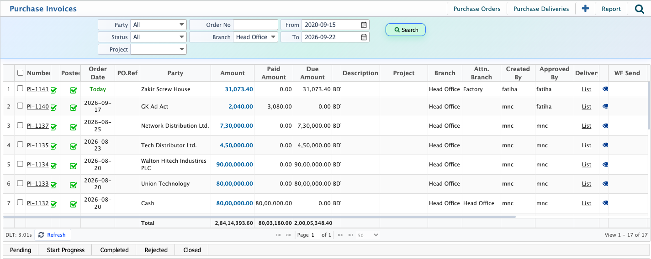651x259 pixels.
Task: Click the horizontal scrollbar under the table
Action: coord(259,217)
